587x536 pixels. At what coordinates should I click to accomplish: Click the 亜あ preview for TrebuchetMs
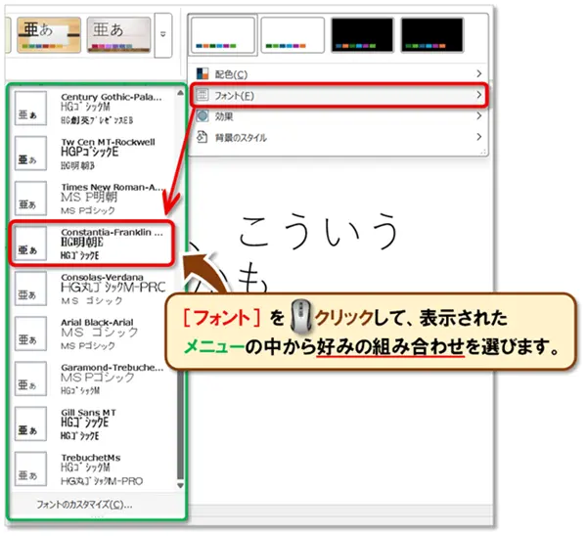click(x=30, y=469)
